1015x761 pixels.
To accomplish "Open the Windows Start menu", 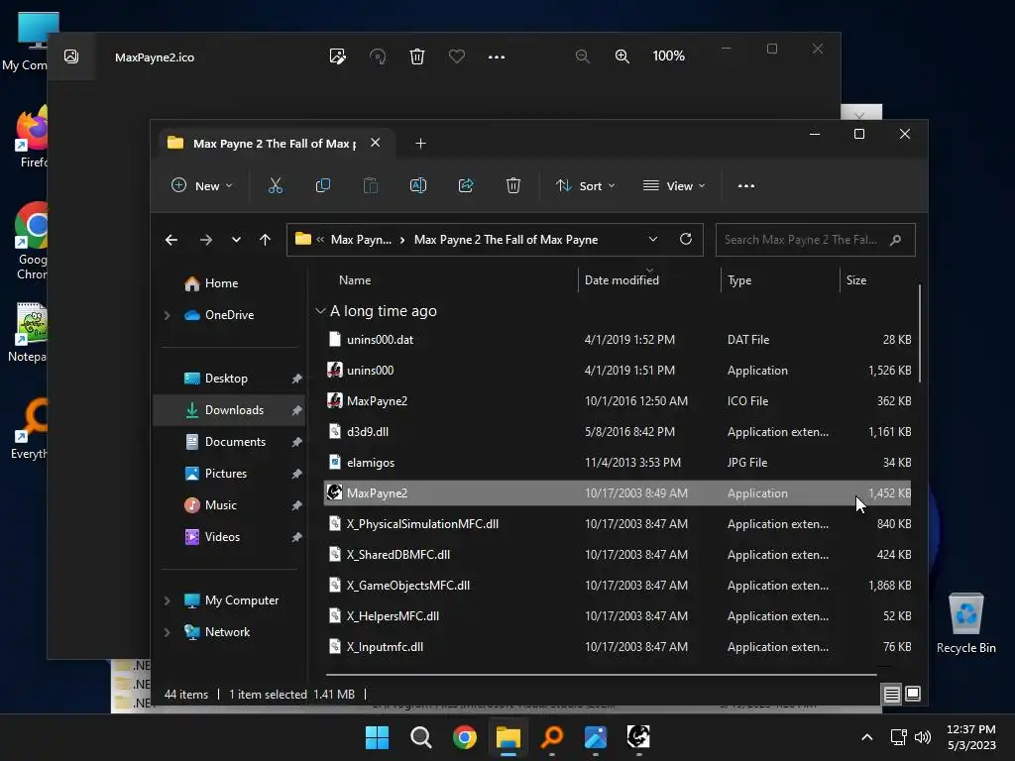I will (378, 737).
